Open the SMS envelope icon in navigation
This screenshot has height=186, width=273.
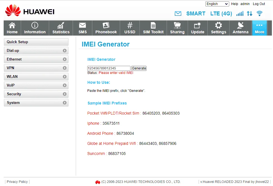click(82, 25)
